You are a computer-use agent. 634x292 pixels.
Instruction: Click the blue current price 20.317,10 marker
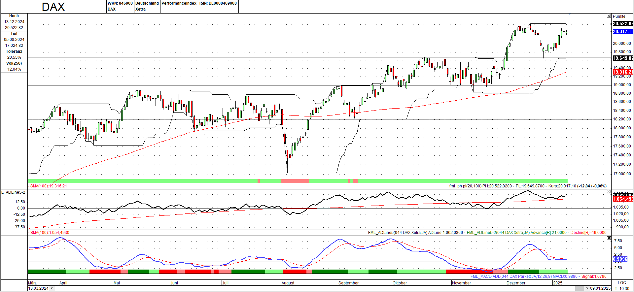623,31
